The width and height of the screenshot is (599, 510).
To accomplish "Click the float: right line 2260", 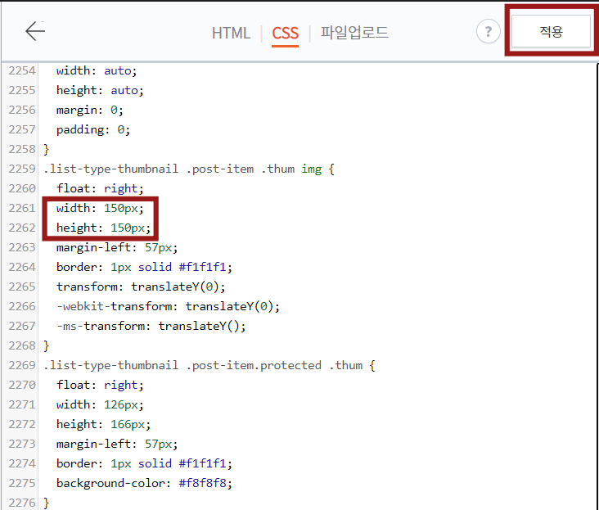I will click(x=100, y=188).
